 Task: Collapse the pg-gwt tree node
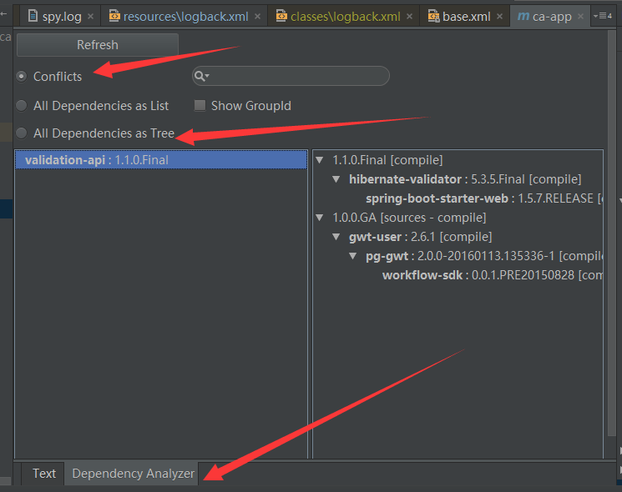354,256
